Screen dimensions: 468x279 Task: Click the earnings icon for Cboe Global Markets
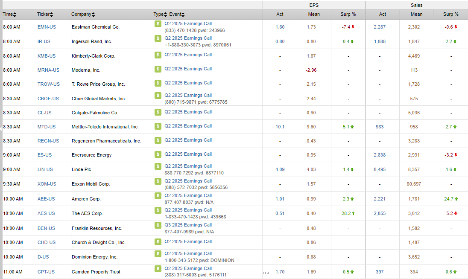coord(158,96)
